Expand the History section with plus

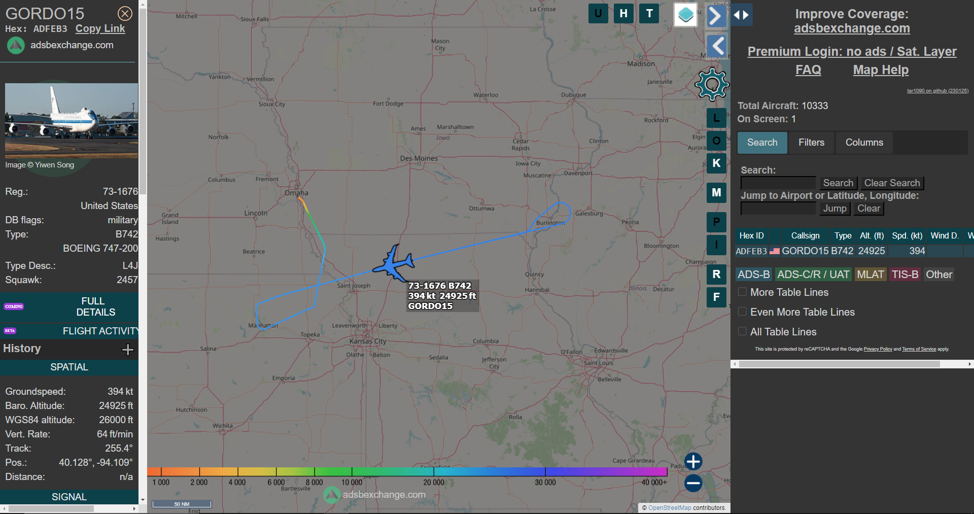tap(128, 349)
